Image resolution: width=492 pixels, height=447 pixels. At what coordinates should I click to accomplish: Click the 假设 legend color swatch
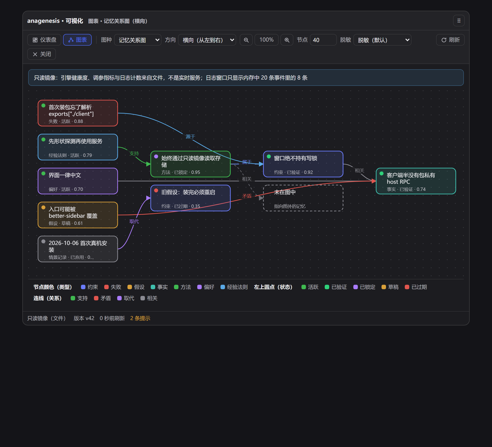pyautogui.click(x=130, y=287)
